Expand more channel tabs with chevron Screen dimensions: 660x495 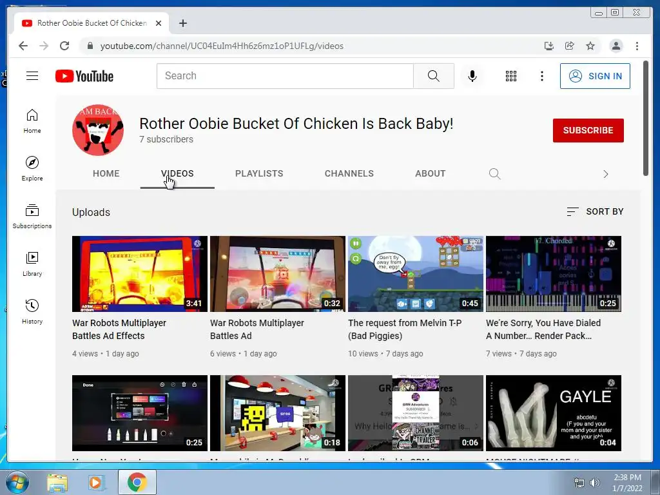coord(605,174)
